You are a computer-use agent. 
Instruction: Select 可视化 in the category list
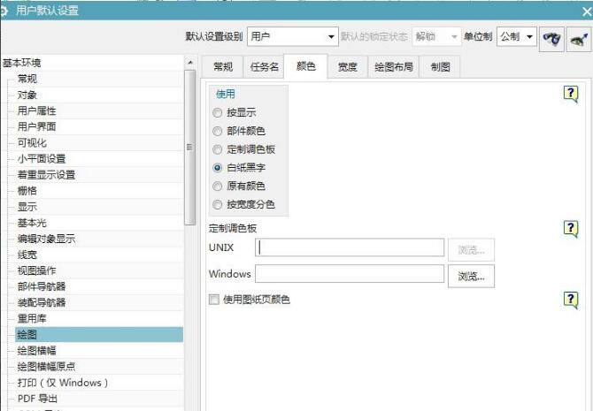[x=32, y=142]
